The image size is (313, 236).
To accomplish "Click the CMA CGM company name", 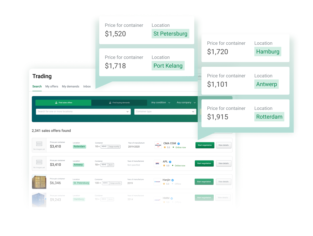I will pyautogui.click(x=170, y=144).
